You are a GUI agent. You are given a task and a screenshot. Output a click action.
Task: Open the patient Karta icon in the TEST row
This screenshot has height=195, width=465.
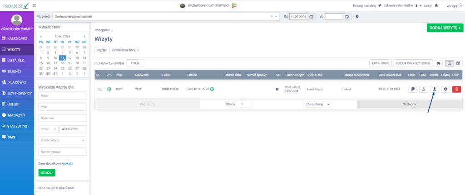click(434, 89)
